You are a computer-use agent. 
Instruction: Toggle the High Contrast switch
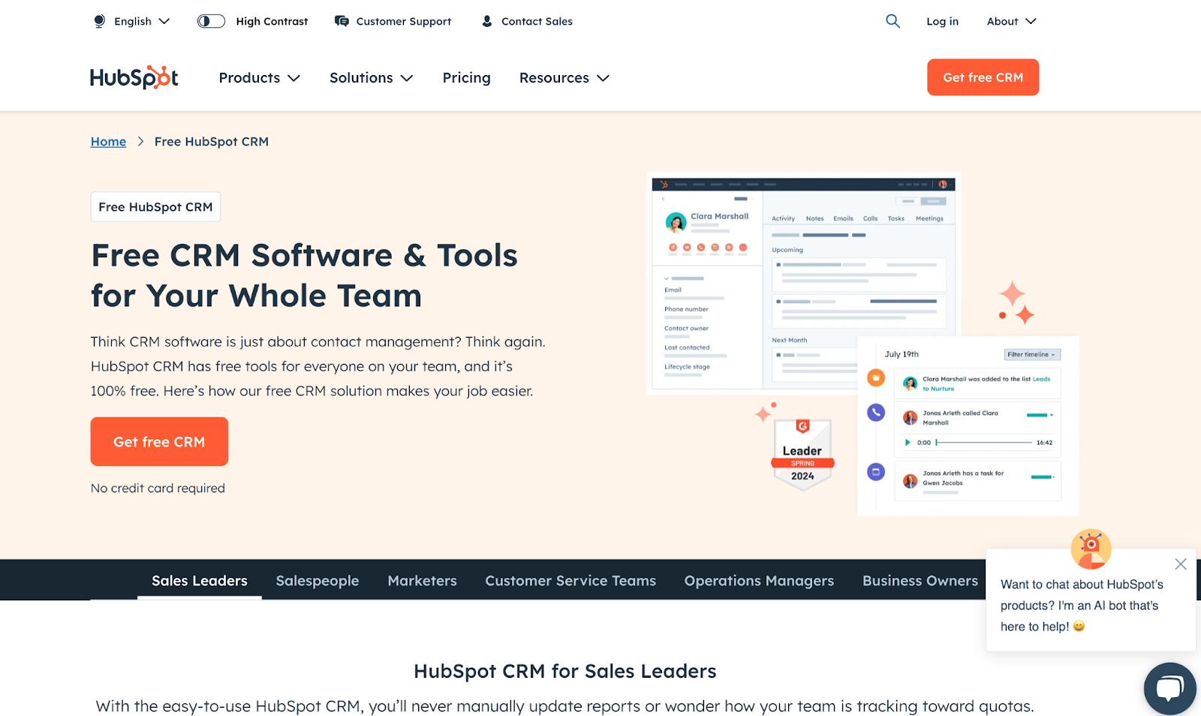210,21
